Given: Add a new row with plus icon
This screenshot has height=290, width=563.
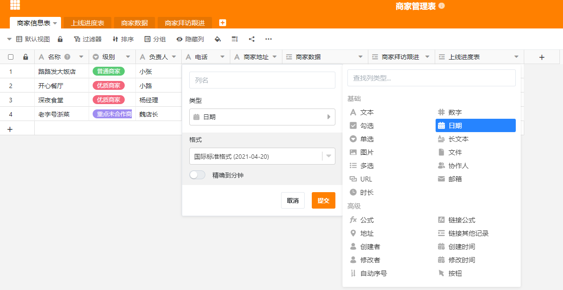Looking at the screenshot, I should click(10, 129).
